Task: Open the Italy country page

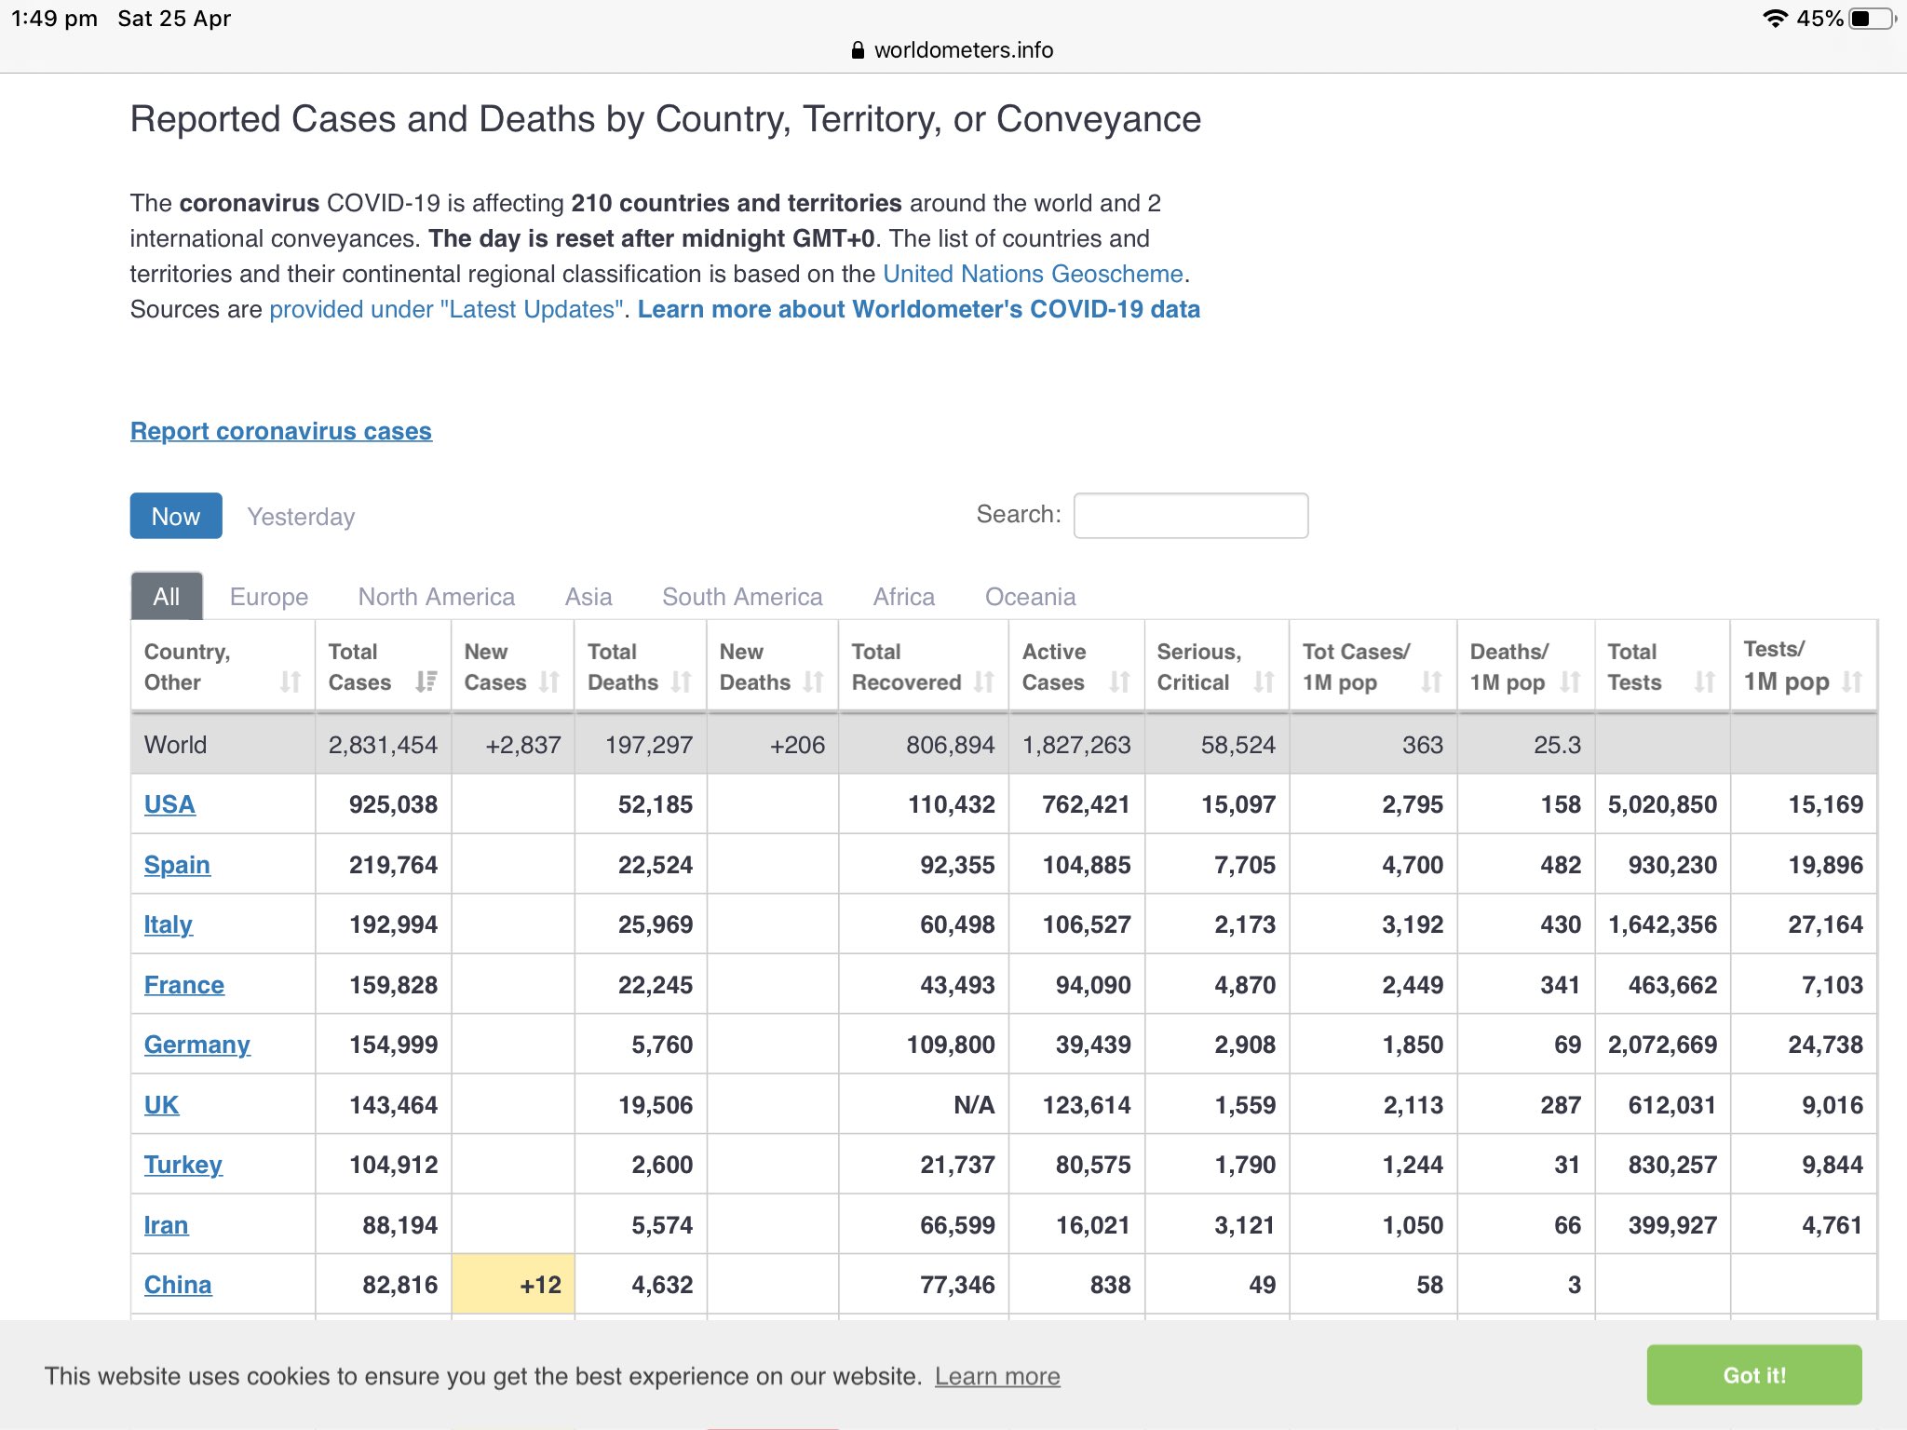Action: click(x=169, y=924)
